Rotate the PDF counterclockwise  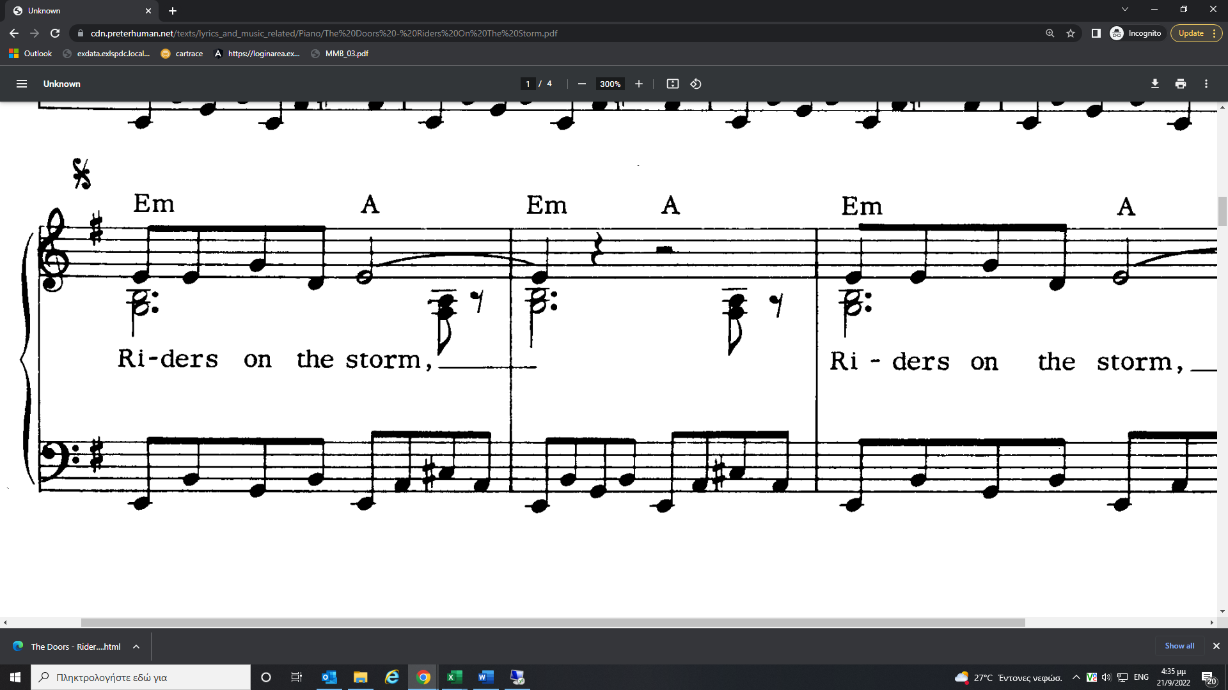[696, 84]
